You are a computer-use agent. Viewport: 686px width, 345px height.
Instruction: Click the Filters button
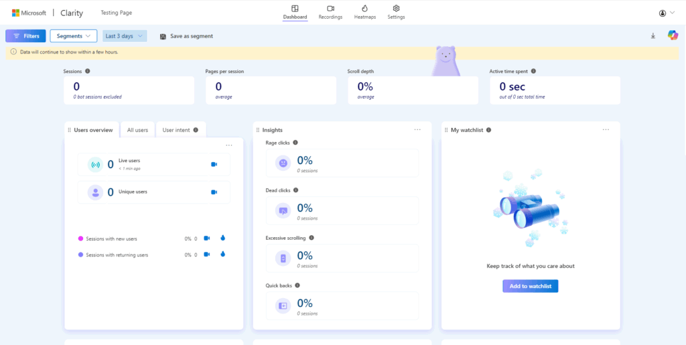[x=25, y=36]
